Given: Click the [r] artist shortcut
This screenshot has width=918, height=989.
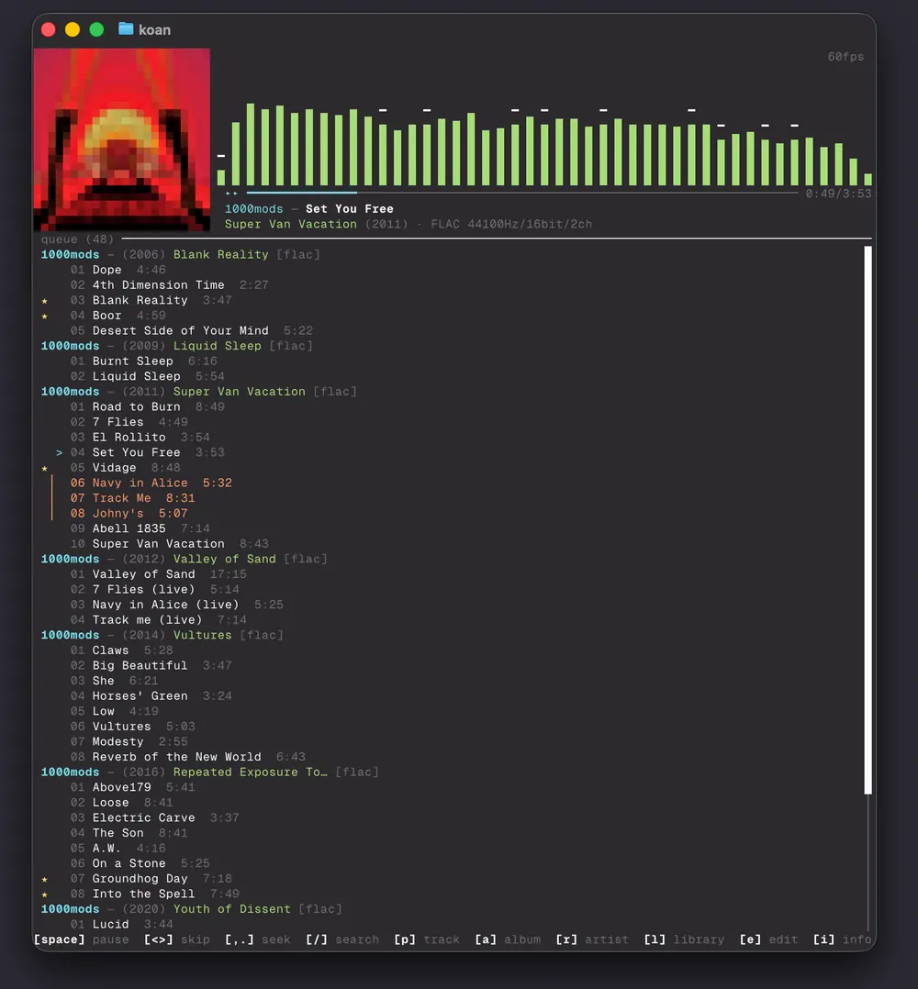Looking at the screenshot, I should (x=592, y=939).
